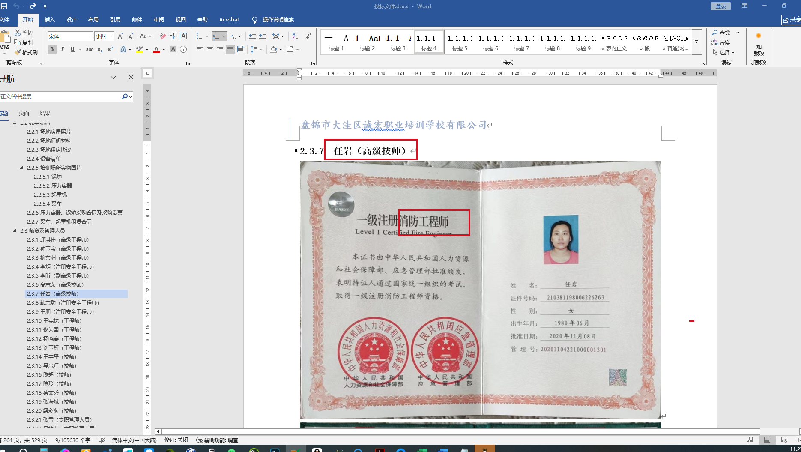Viewport: 801px width, 452px height.
Task: Collapse the 2.2.5 培训场所实物图片 tree node
Action: [21, 168]
